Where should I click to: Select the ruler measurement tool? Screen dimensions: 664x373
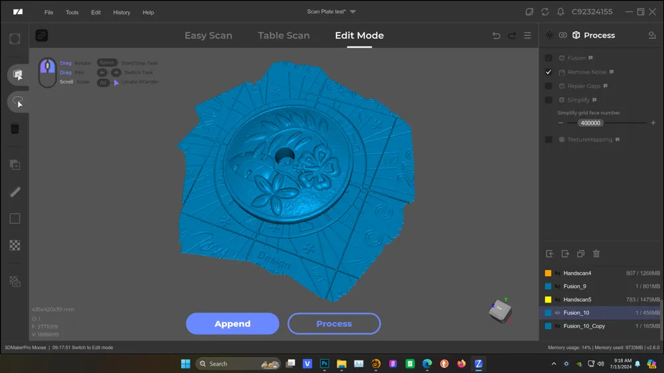[15, 192]
